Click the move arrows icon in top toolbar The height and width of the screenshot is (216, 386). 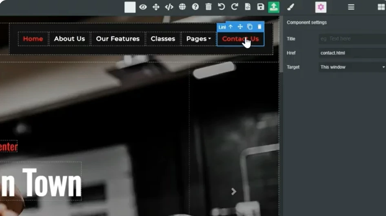[x=156, y=7]
